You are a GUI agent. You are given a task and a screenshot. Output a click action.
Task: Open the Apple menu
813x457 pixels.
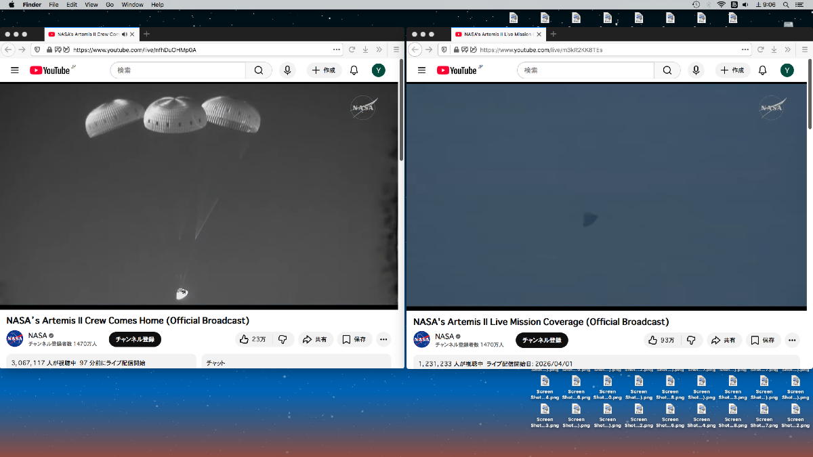point(12,5)
